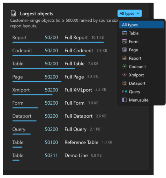Filter by Menusuite type label
Viewport: 166px width, 178px height.
[x=139, y=100]
